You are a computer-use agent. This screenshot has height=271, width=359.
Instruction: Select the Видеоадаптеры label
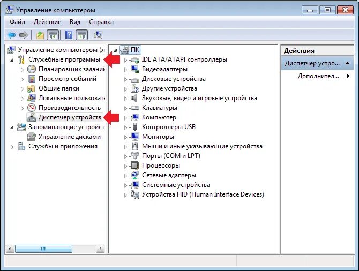pyautogui.click(x=164, y=69)
